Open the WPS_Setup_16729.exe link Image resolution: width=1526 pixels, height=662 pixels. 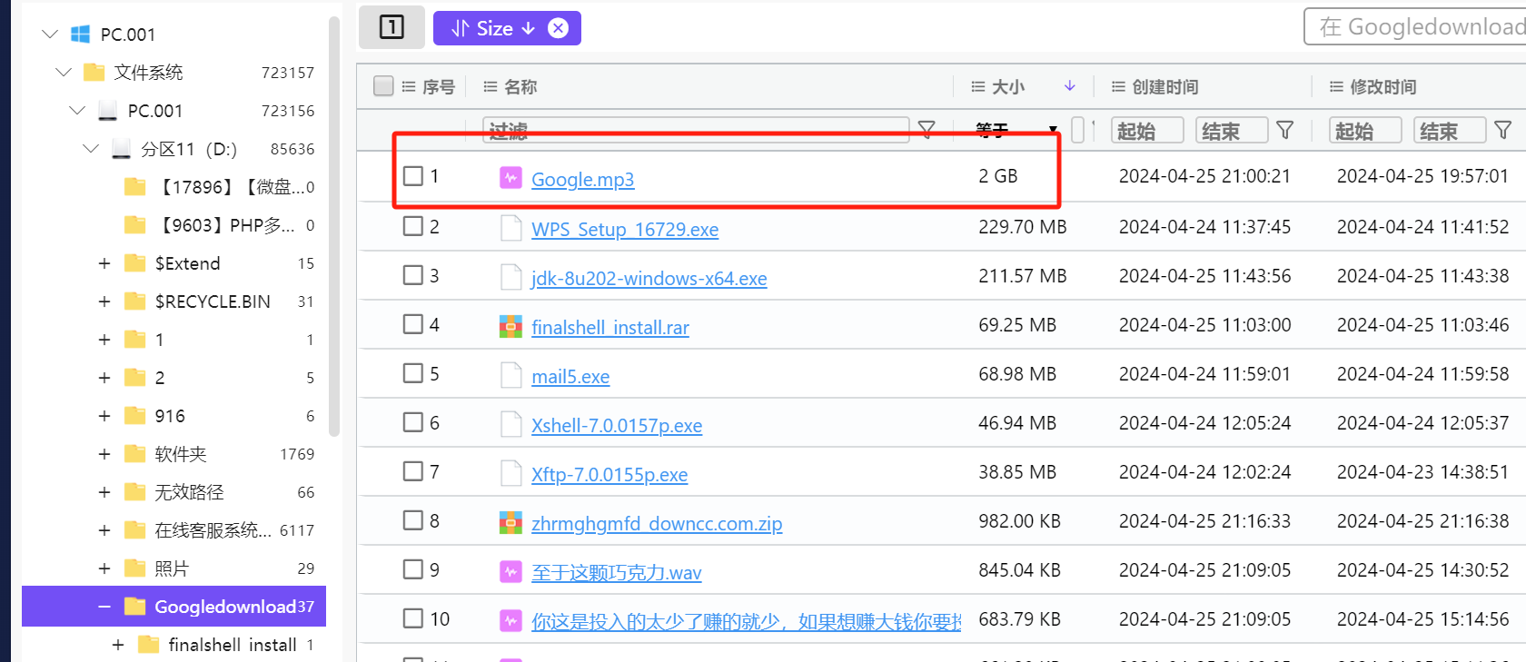(x=625, y=230)
